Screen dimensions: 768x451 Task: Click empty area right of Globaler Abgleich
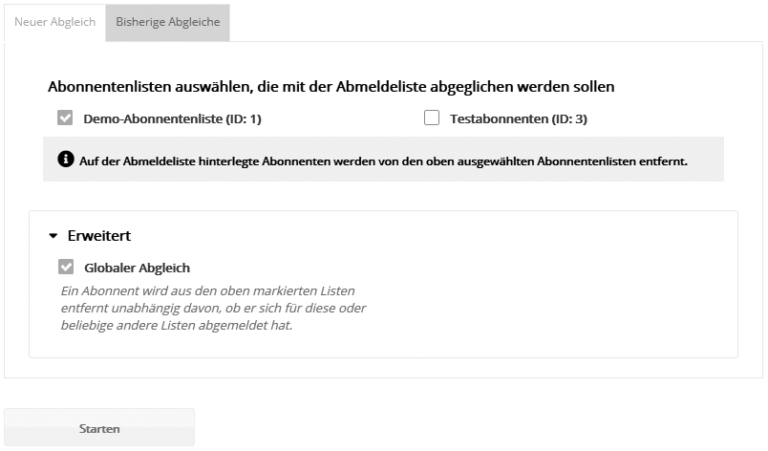[x=478, y=268]
